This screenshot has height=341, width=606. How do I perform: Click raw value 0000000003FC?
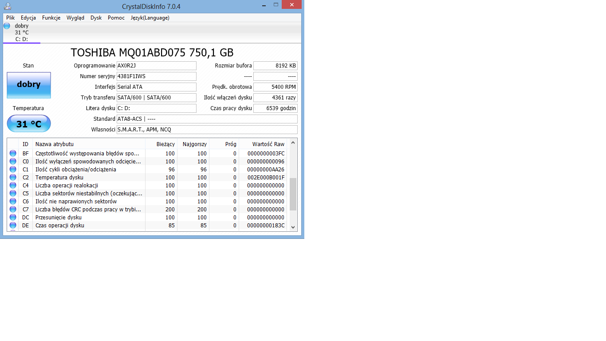click(x=266, y=153)
